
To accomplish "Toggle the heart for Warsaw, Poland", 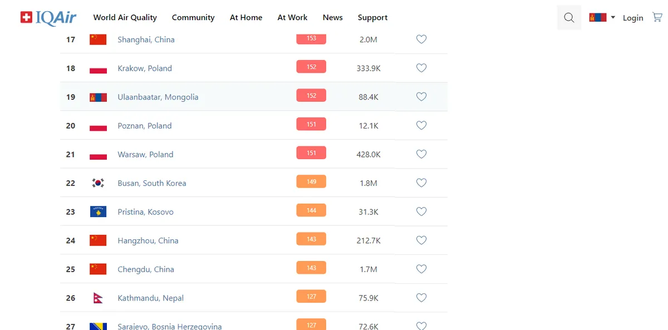I will tap(421, 154).
